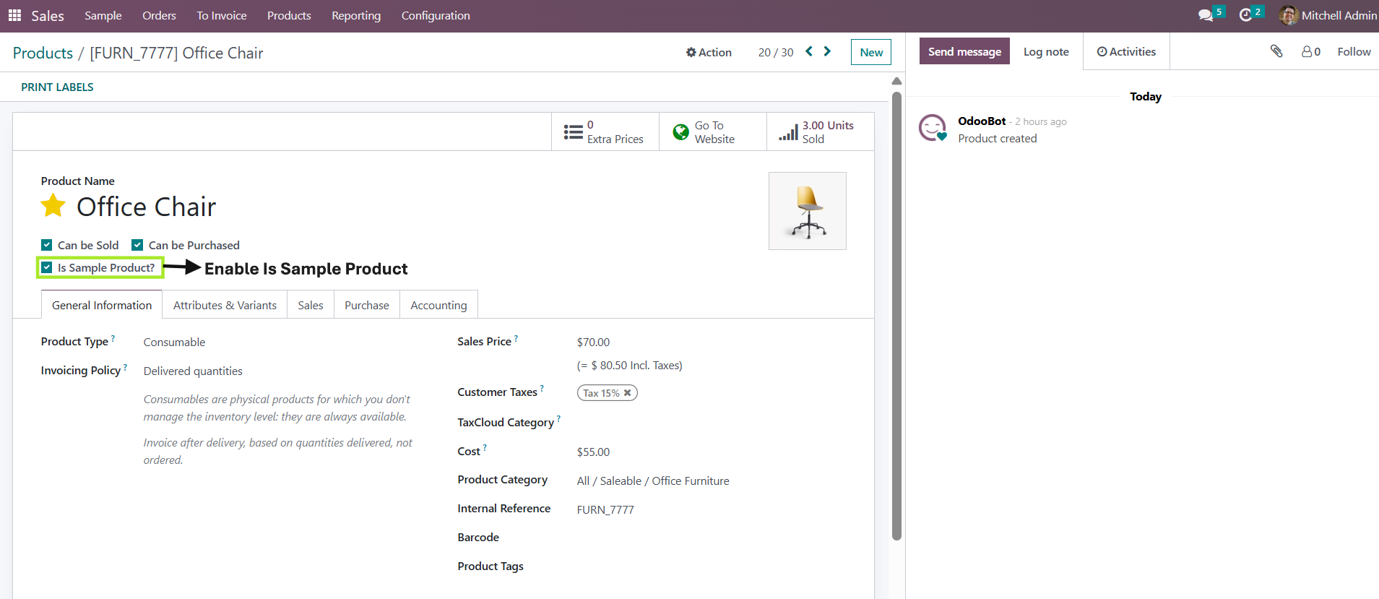This screenshot has width=1379, height=599.
Task: Remove the Tax 15% tag
Action: (628, 393)
